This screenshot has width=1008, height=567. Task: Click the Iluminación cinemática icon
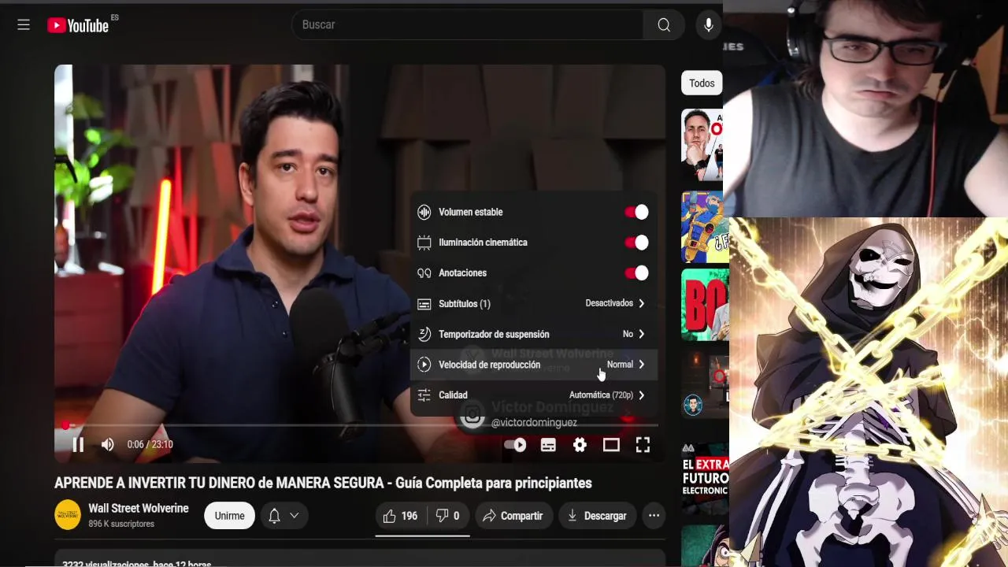coord(424,243)
